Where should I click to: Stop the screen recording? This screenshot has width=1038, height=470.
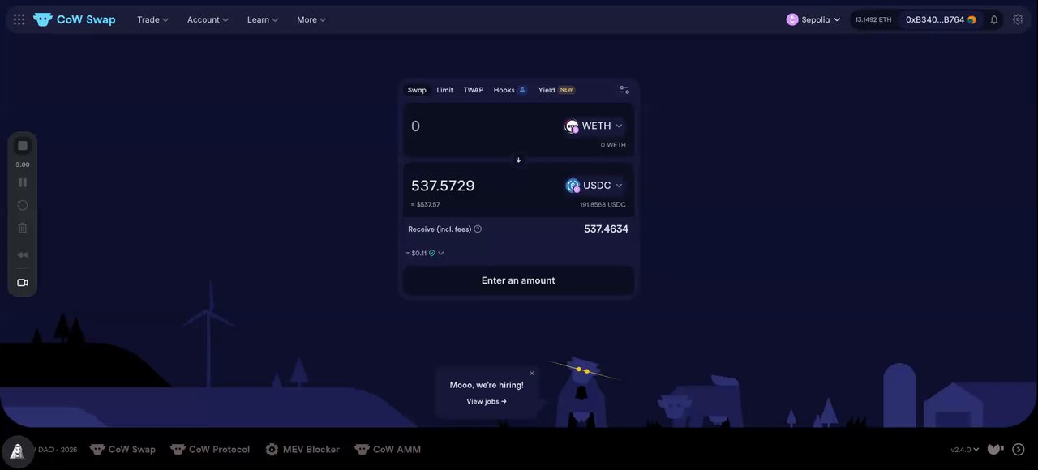(23, 146)
